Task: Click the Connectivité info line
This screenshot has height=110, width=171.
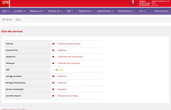Action: coord(148,5)
